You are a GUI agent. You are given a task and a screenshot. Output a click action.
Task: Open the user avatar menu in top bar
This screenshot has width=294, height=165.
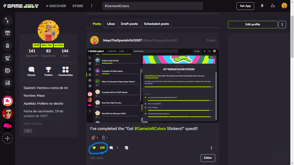click(x=284, y=6)
